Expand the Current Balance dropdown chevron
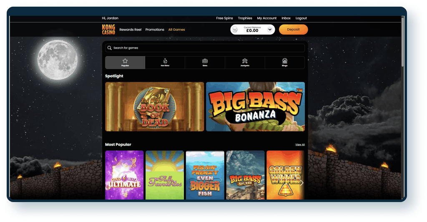 (x=270, y=30)
